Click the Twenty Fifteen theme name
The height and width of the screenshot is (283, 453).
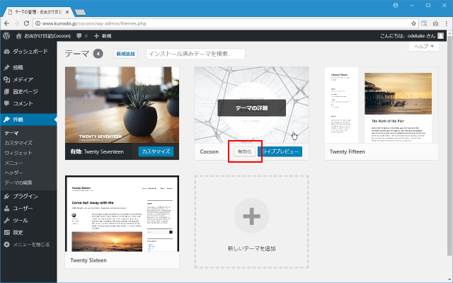tap(348, 151)
